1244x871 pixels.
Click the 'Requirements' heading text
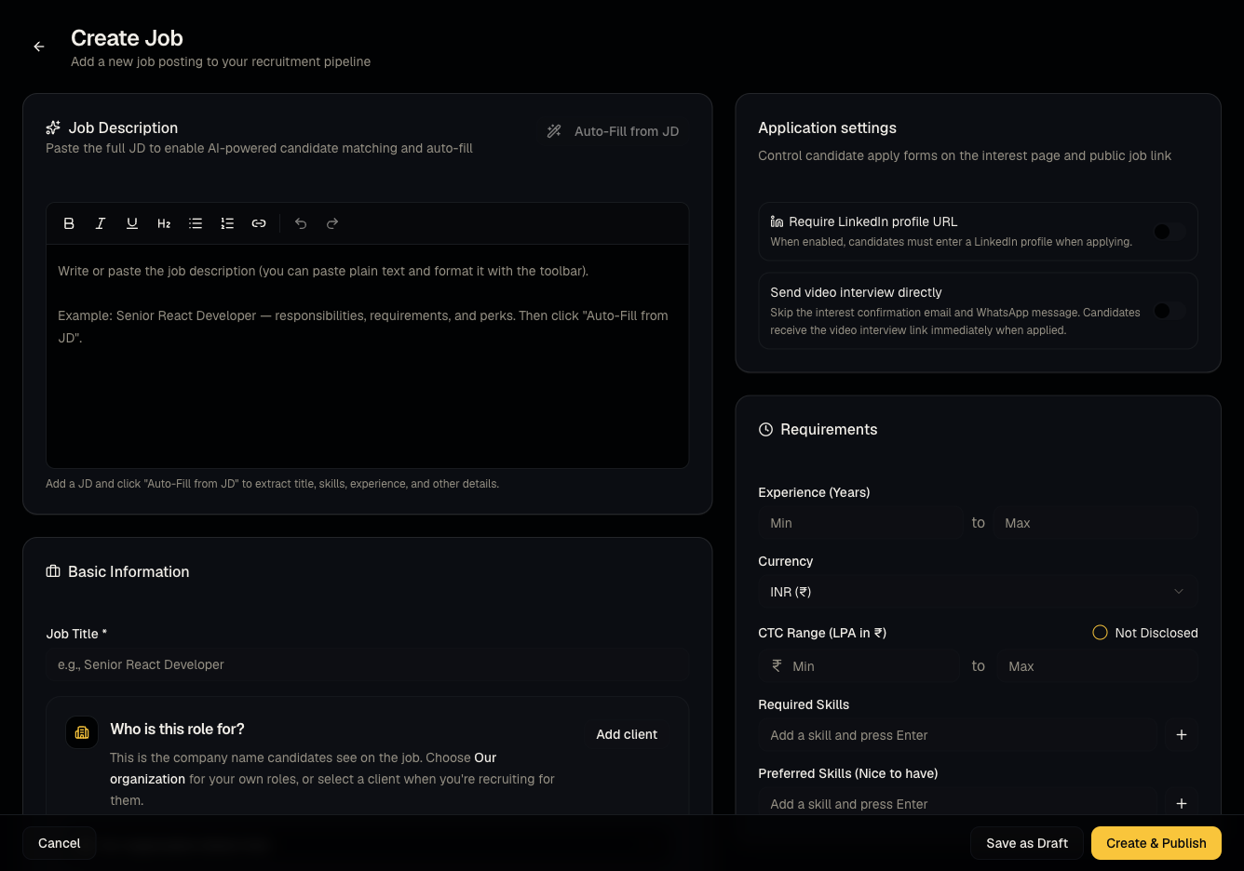(x=829, y=429)
